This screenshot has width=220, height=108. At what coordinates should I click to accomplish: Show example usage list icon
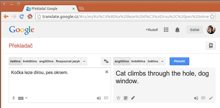click(x=126, y=98)
